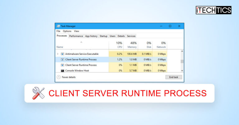Select the Antimalware Service Executable process icon
This screenshot has width=239, height=125.
tap(62, 54)
